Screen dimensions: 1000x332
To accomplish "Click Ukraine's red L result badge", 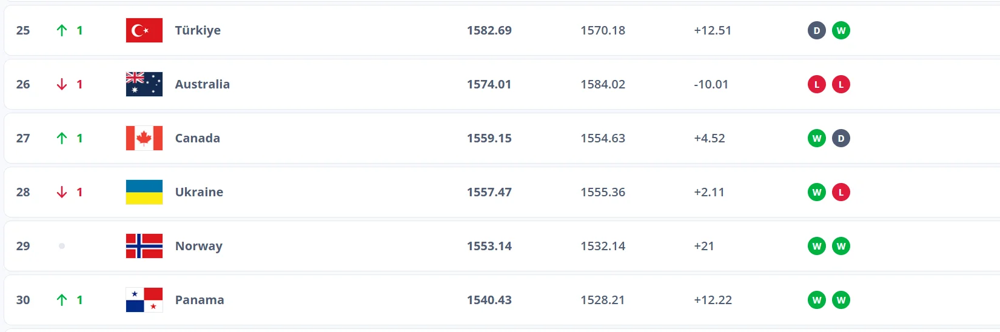I will [841, 192].
